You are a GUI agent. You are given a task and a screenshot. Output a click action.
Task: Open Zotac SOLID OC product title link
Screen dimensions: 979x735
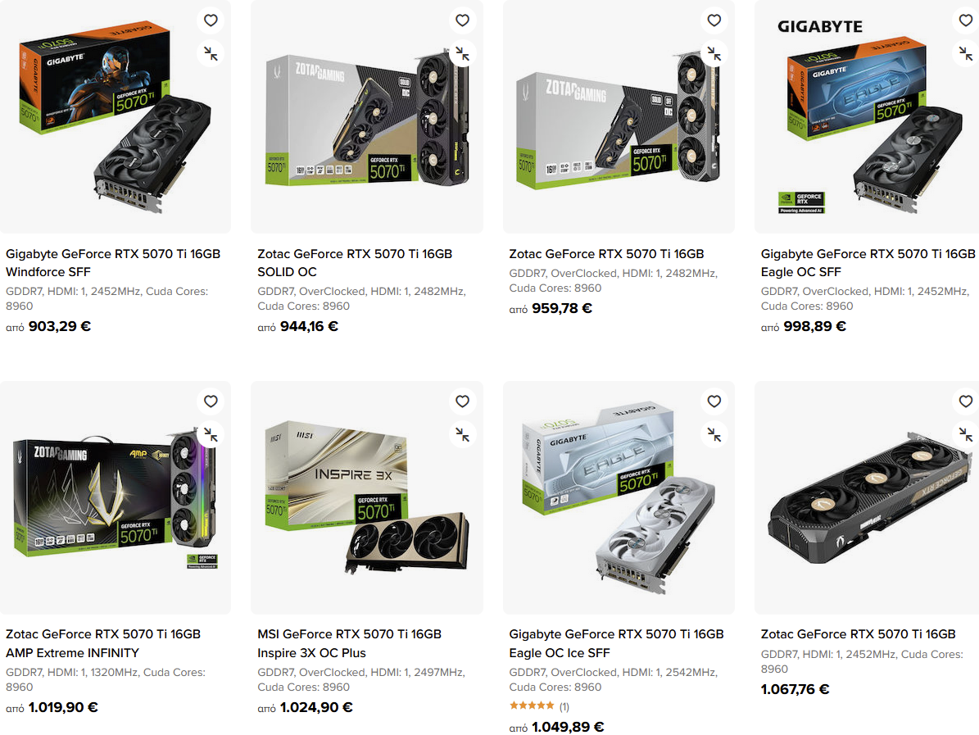click(355, 263)
